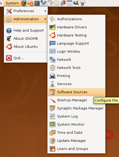Open Authorizations keys icon
Image resolution: width=119 pixels, height=157 pixels.
click(x=52, y=19)
